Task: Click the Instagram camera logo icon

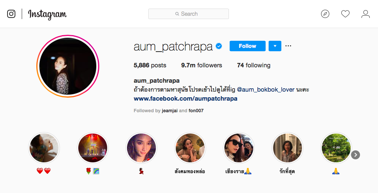Action: [11, 14]
